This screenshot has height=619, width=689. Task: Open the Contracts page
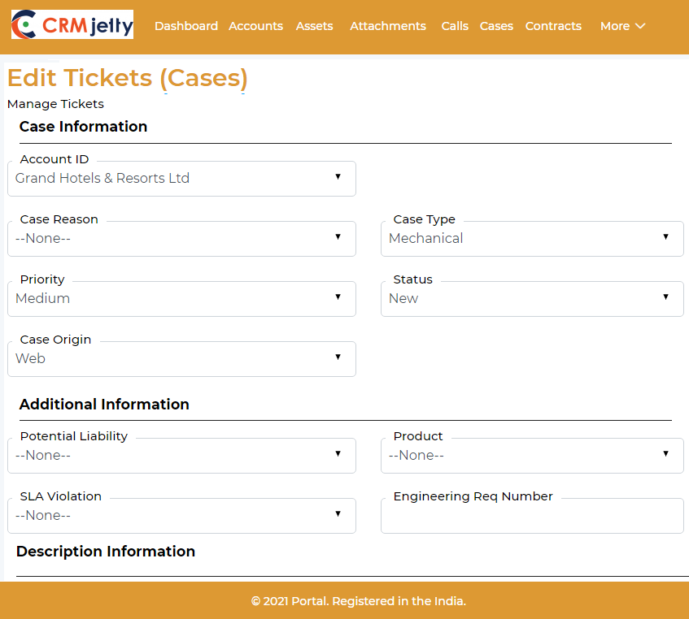coord(553,26)
